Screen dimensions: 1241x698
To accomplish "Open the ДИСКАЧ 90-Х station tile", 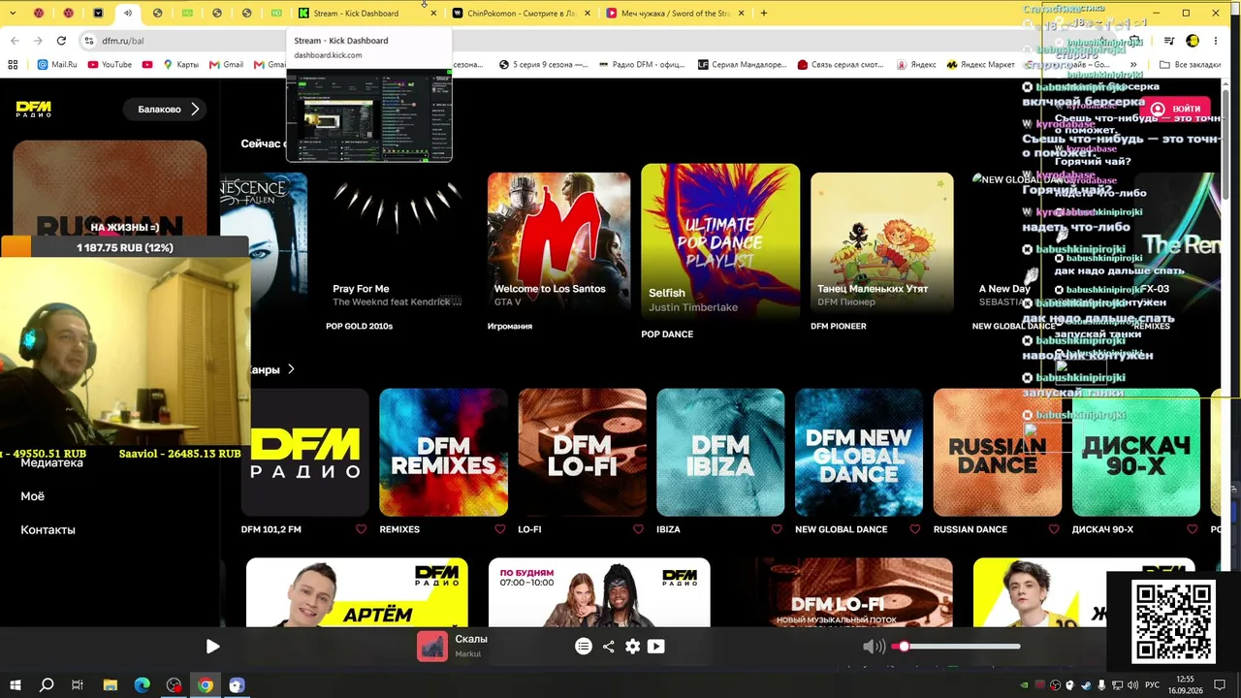I will 1136,453.
